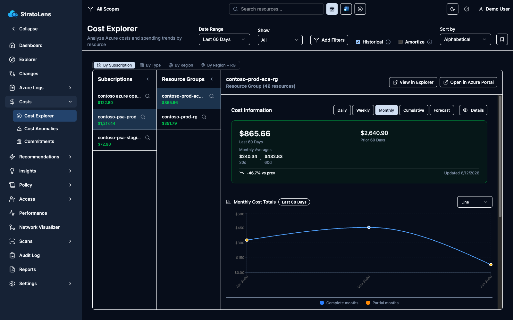Screen dimensions: 513x320
Task: Switch cost view to Weekly
Action: [x=363, y=110]
